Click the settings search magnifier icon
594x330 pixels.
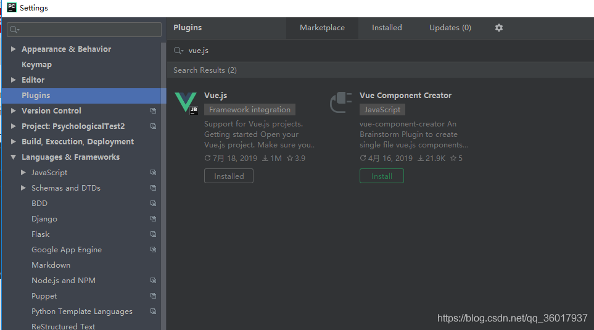click(15, 30)
